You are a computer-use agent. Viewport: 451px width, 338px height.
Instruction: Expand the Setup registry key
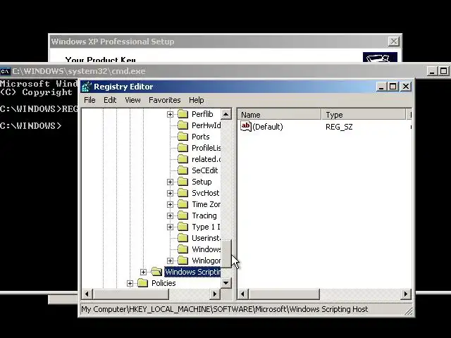170,182
